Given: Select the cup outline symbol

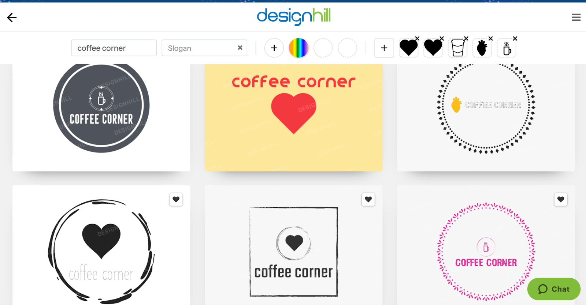Looking at the screenshot, I should point(457,48).
